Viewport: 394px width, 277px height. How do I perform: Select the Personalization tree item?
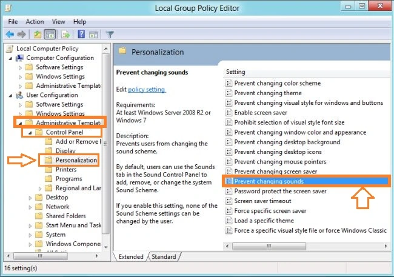[x=76, y=160]
